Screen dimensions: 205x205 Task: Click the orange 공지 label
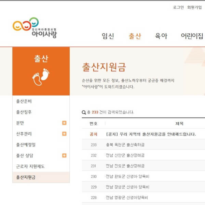94,134
